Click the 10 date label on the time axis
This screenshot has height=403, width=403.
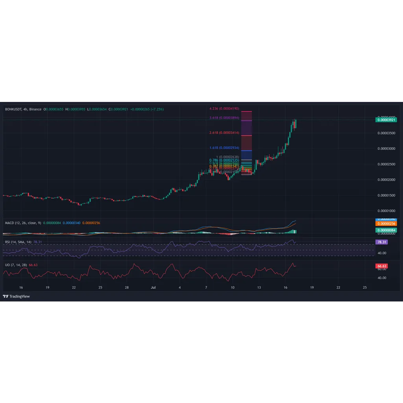(x=233, y=287)
